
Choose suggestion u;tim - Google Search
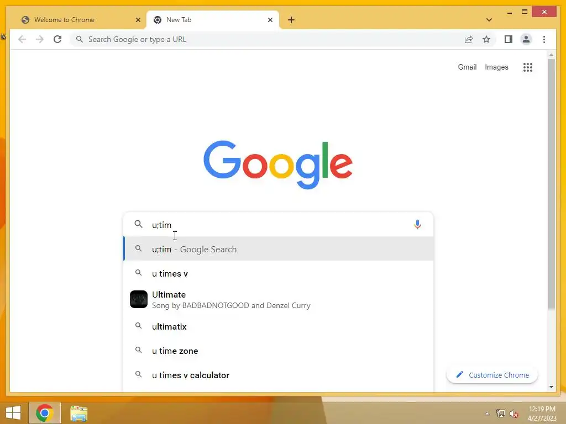coord(279,249)
